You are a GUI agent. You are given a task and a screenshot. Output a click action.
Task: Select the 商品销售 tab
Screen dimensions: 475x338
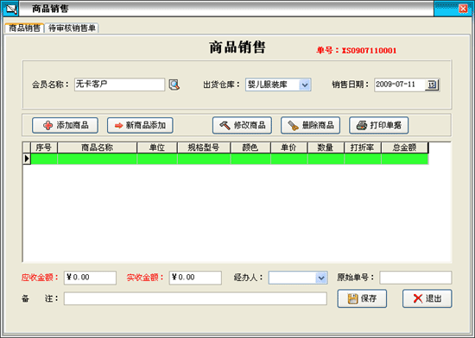click(24, 28)
